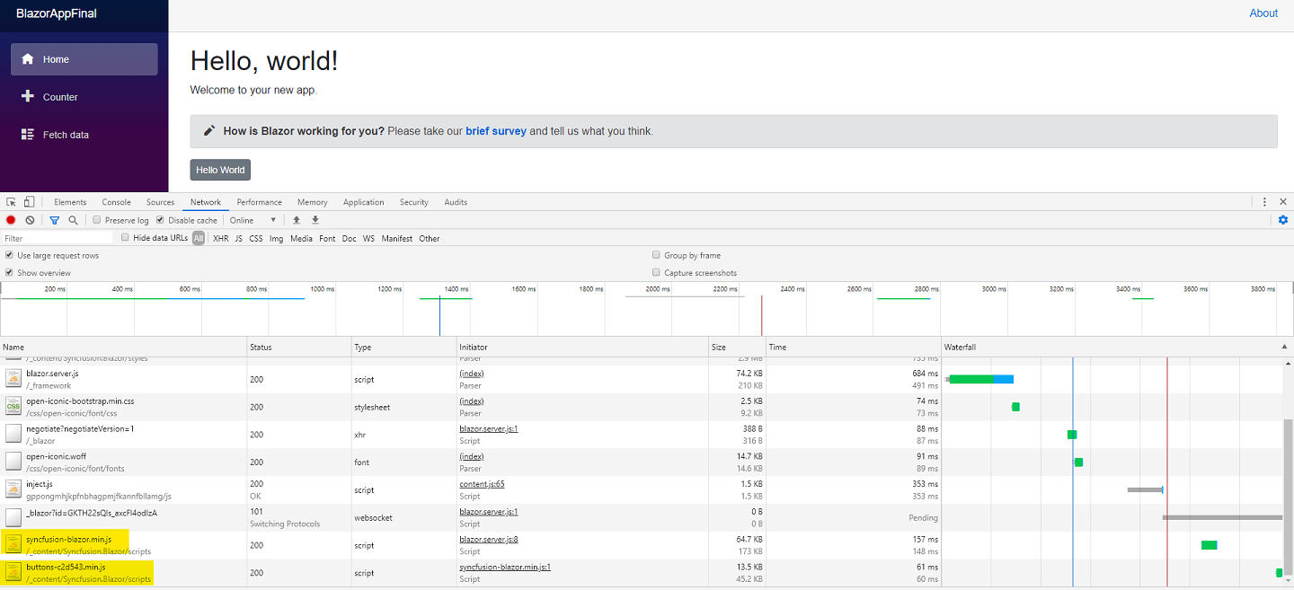
Task: Enable the Preserve log checkbox
Action: point(97,220)
